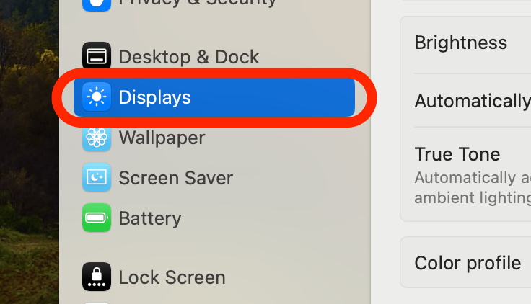Viewport: 531px width, 304px height.
Task: Click the True Tone setting title
Action: coord(457,154)
